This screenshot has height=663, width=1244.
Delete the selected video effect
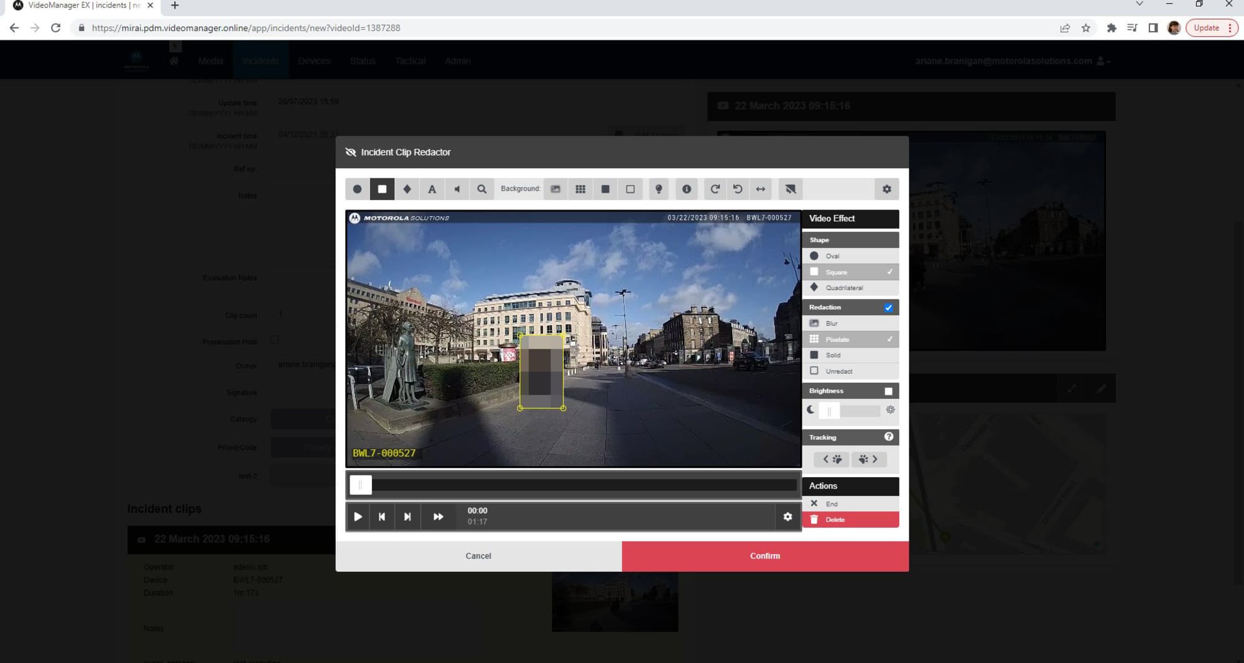850,519
